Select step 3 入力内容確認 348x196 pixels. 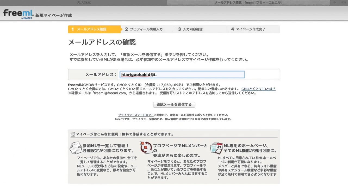coord(190,29)
